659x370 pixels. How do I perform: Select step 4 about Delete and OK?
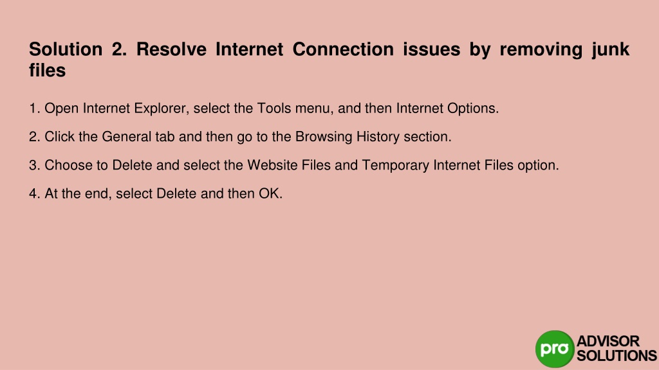[156, 194]
